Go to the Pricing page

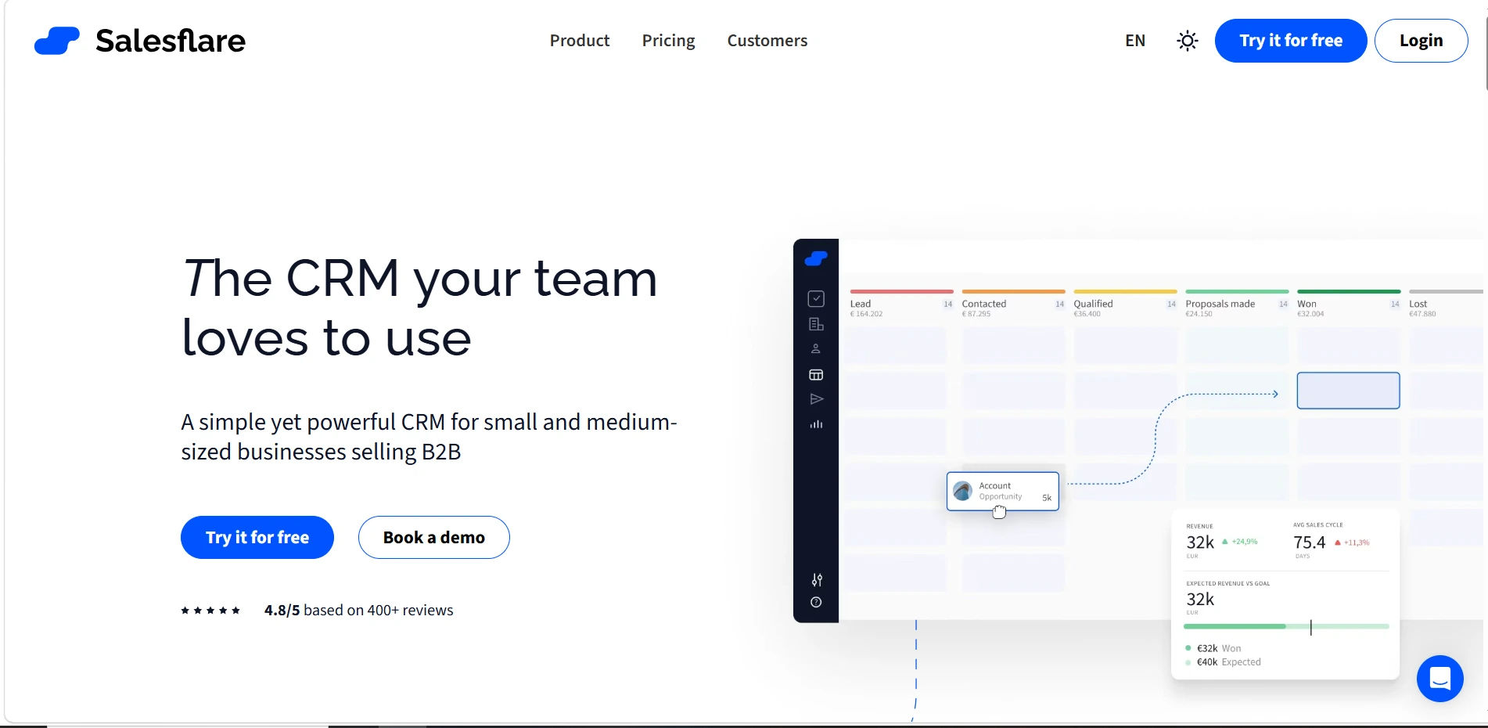668,41
